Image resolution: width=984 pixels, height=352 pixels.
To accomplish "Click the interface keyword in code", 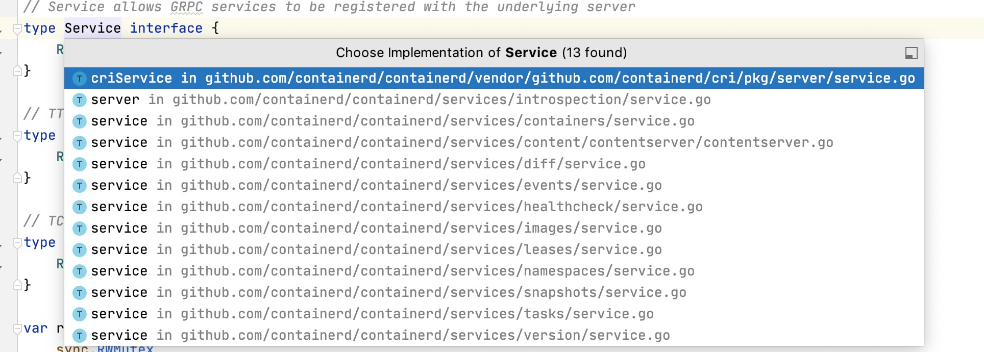I will (x=166, y=28).
